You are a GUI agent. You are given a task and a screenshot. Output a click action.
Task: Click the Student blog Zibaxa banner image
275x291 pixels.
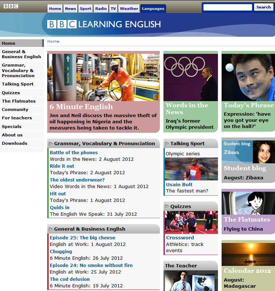248,152
